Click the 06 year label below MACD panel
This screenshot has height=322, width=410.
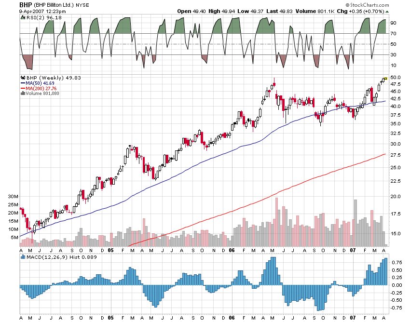(232, 318)
